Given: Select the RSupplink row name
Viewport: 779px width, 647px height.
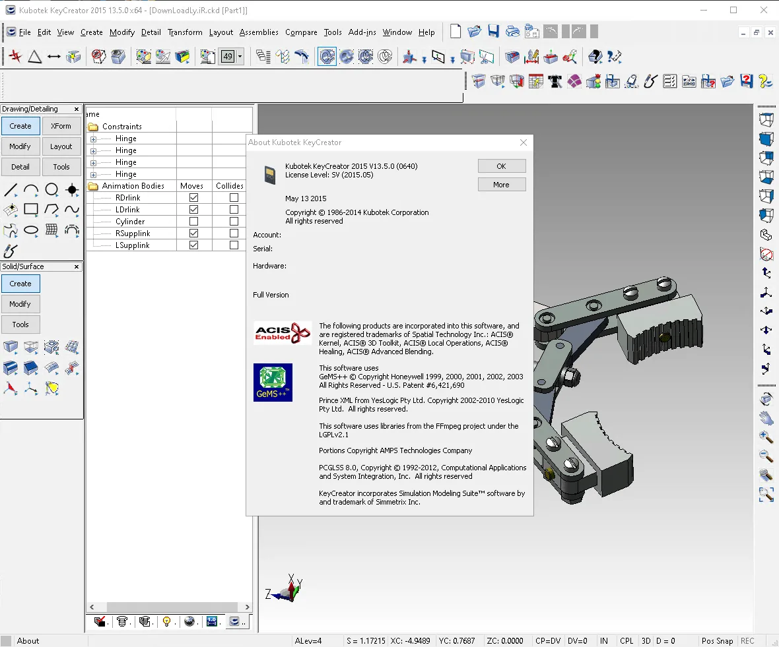Looking at the screenshot, I should click(133, 233).
